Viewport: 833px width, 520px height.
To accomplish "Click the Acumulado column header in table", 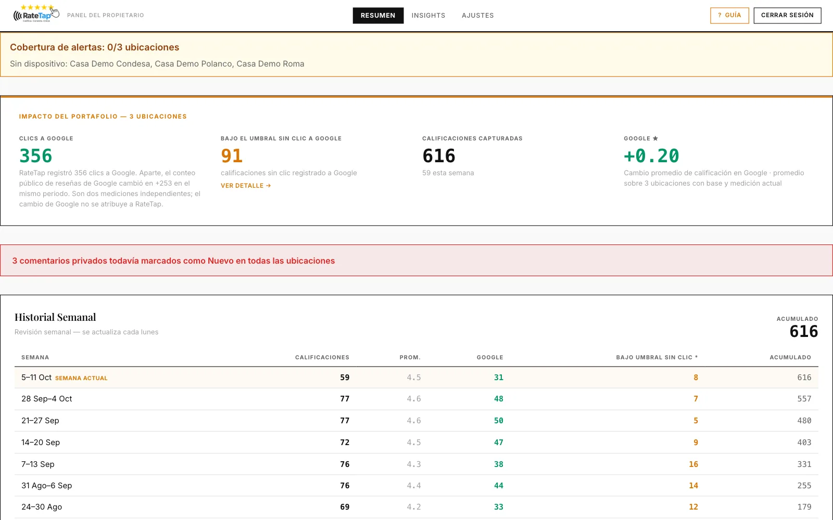I will pos(790,357).
